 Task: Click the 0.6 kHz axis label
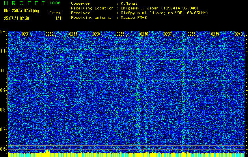[x=3, y=149]
